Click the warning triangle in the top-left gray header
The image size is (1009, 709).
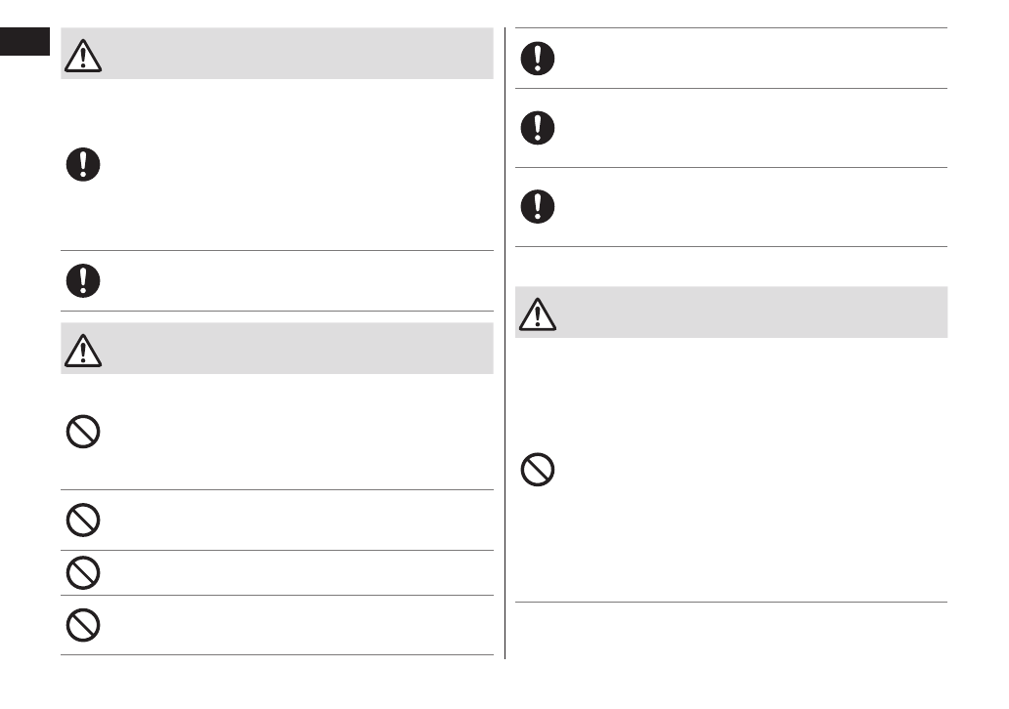(x=83, y=58)
